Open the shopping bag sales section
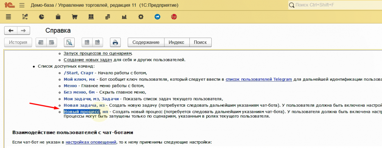The image size is (382, 148). click(x=58, y=17)
